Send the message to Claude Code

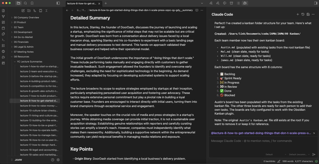click(314, 154)
